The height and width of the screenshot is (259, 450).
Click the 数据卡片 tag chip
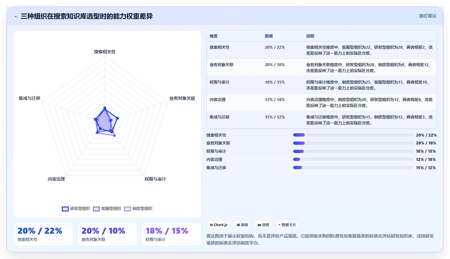pos(287,225)
